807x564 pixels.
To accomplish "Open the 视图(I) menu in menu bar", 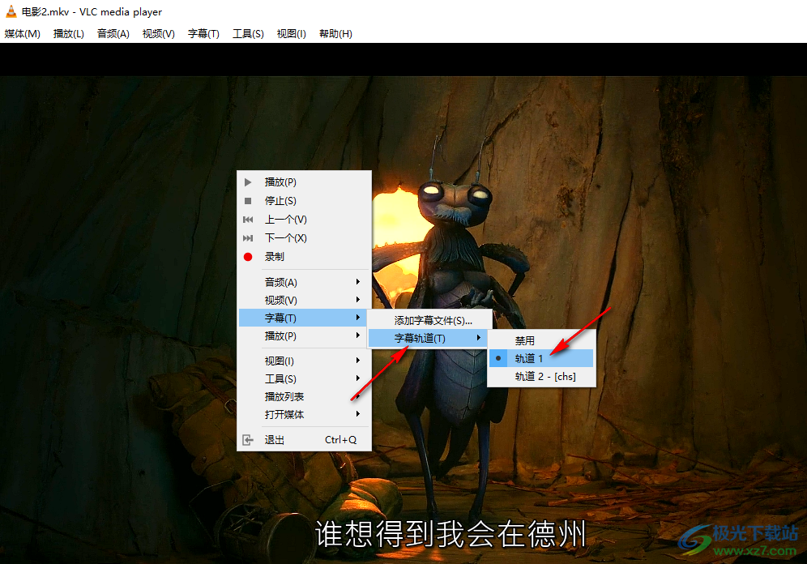I will (292, 34).
